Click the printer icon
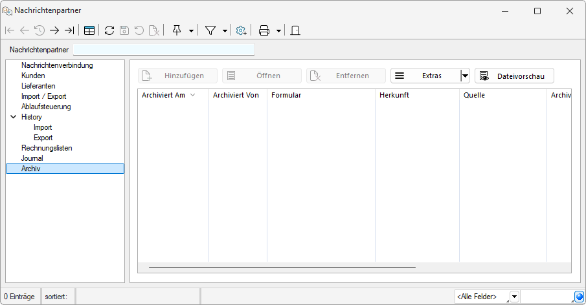This screenshot has width=586, height=305. 264,30
